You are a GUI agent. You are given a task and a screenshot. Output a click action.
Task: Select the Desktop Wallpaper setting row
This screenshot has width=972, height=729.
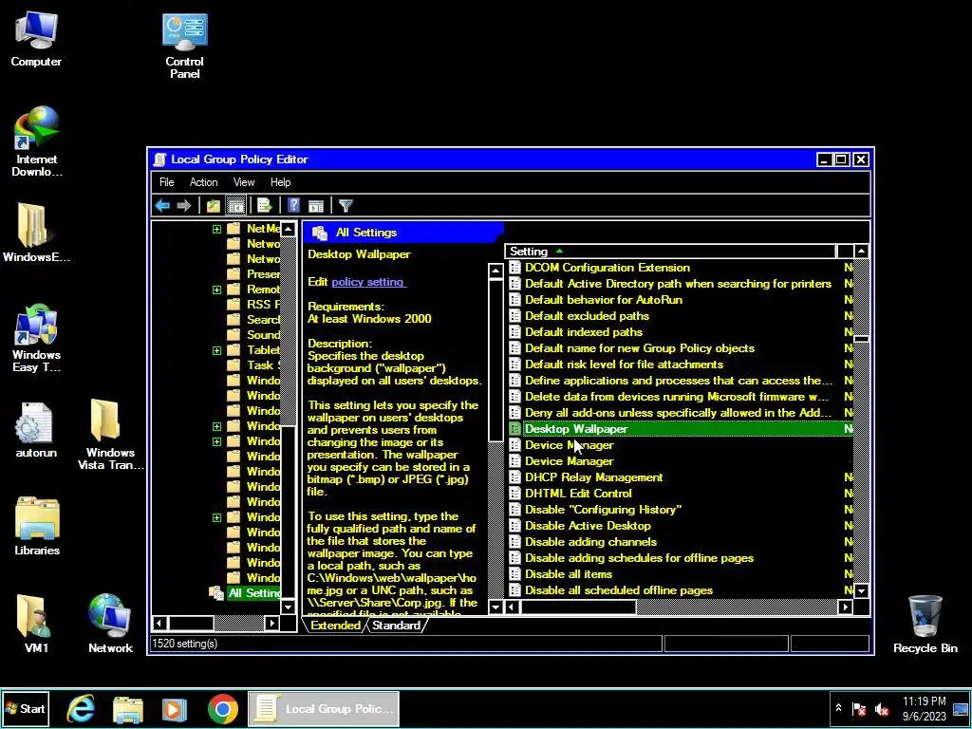click(680, 429)
